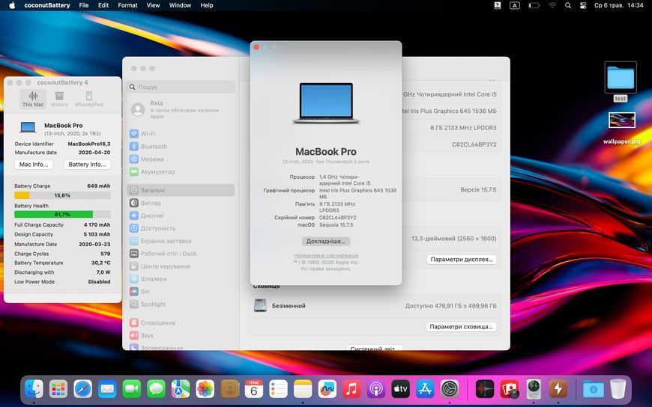Screen dimensions: 652x407
Task: Open Podcasts from the Dock
Action: click(x=376, y=389)
